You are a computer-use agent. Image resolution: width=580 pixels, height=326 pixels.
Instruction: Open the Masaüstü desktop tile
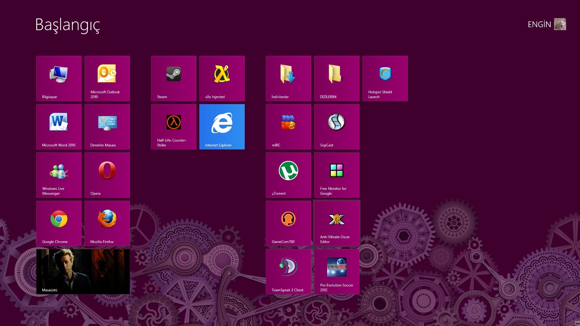[83, 272]
